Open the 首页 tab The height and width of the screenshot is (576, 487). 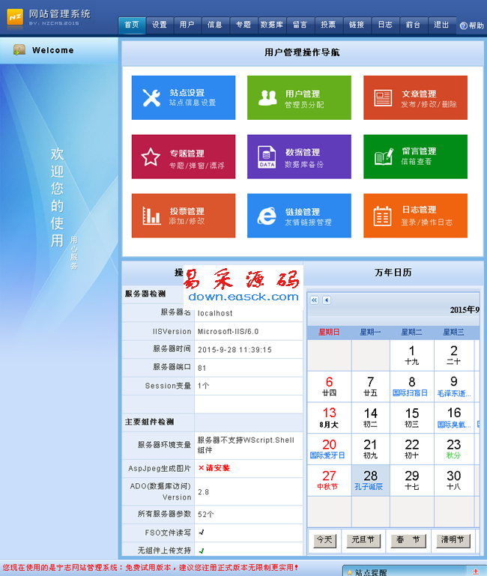[132, 25]
